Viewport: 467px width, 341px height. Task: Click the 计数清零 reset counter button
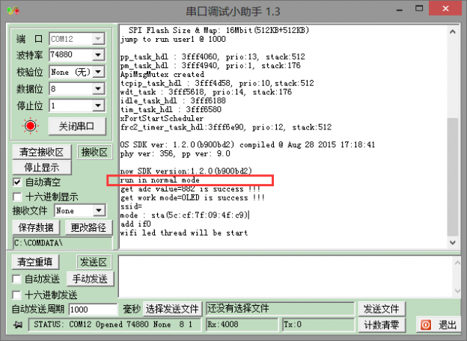tap(381, 325)
